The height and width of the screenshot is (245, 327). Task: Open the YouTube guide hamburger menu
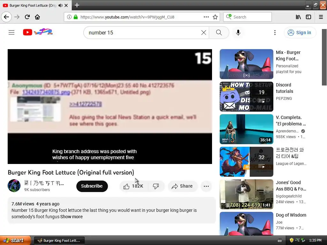coord(11,32)
